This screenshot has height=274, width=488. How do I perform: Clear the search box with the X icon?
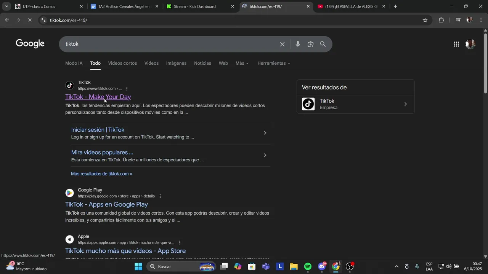(282, 44)
